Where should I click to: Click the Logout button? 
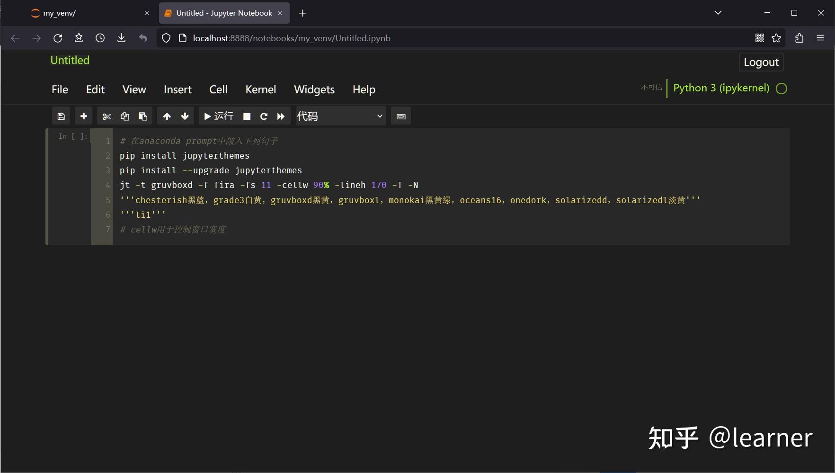coord(760,62)
